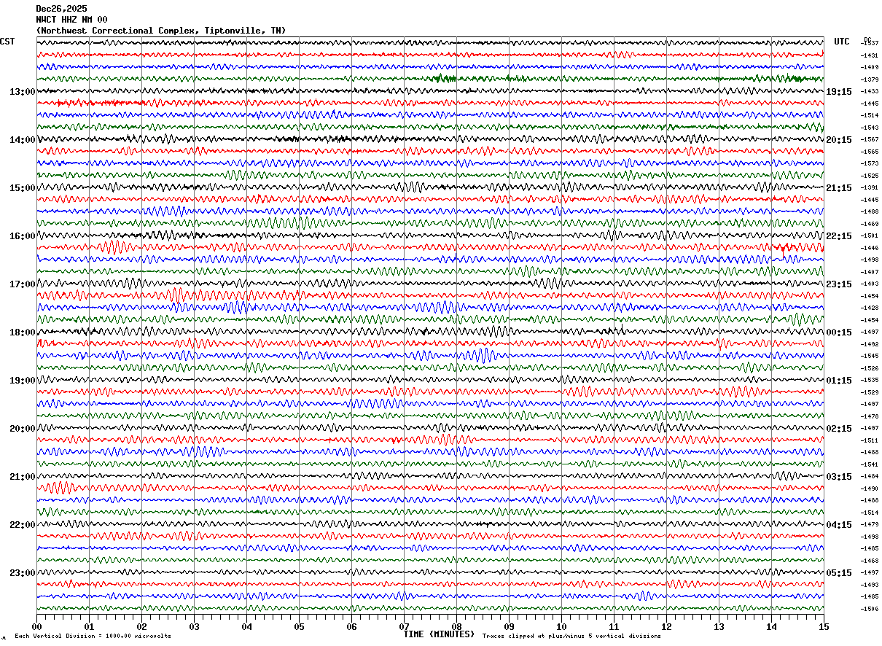Select the 22:15 UTC row label
Viewport: 882px width, 646px height.
838,236
